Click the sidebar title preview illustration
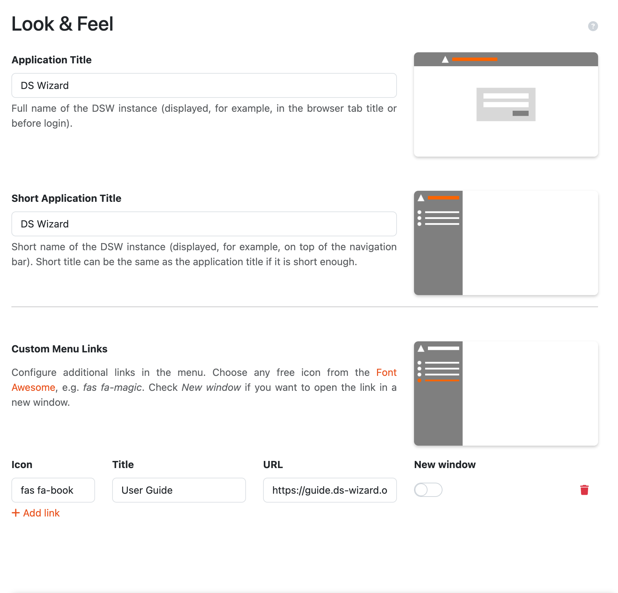Image resolution: width=618 pixels, height=593 pixels. [506, 243]
